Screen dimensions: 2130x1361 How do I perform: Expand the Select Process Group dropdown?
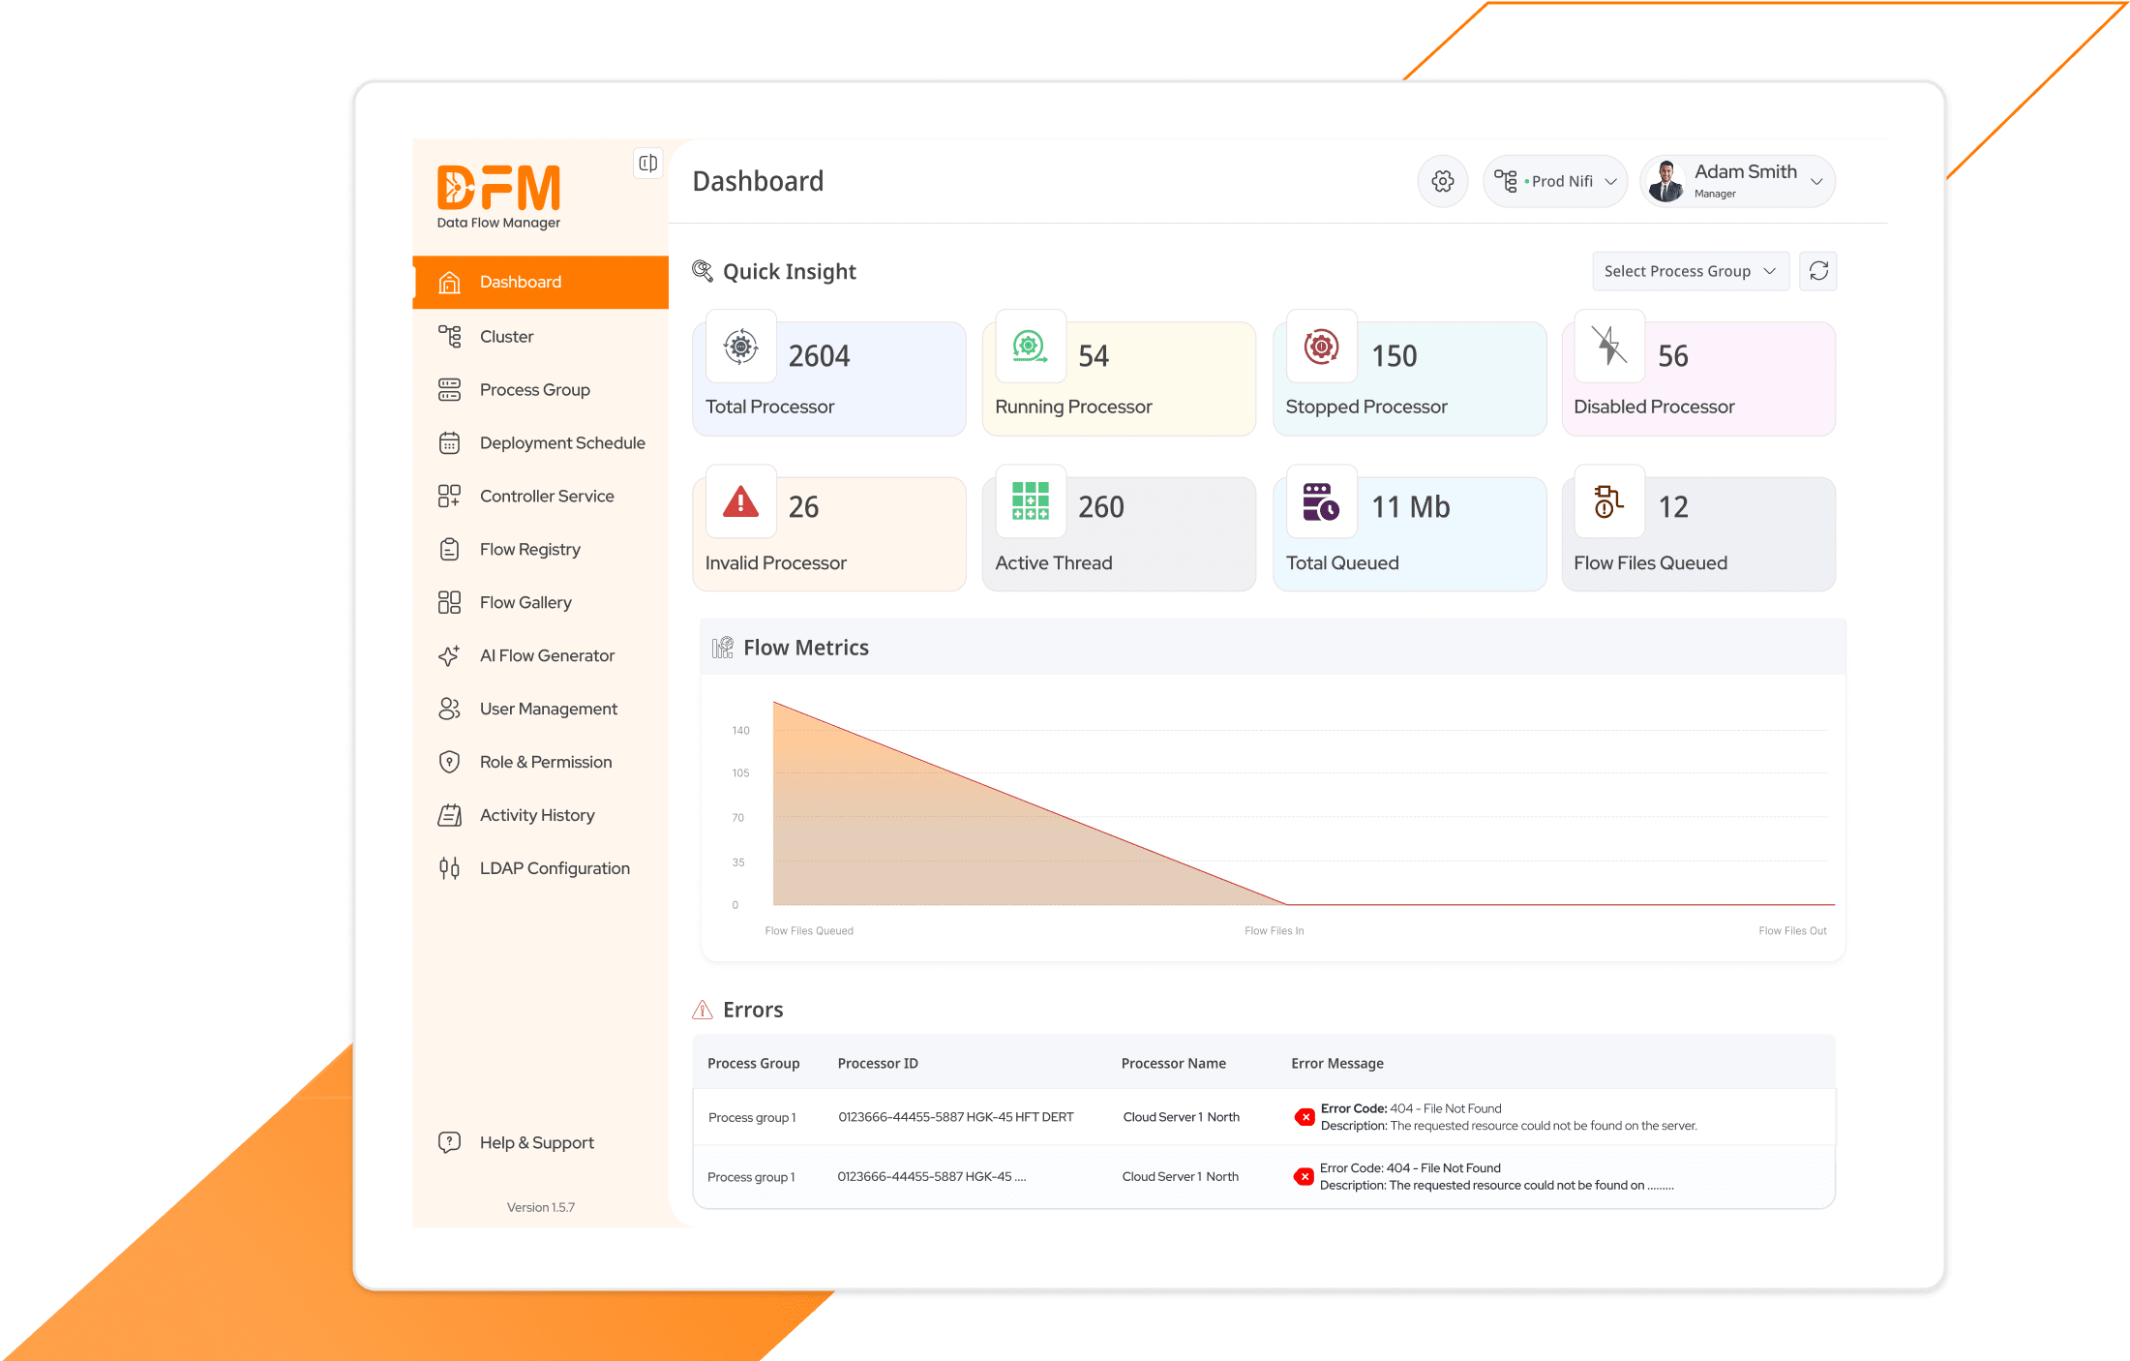tap(1689, 271)
